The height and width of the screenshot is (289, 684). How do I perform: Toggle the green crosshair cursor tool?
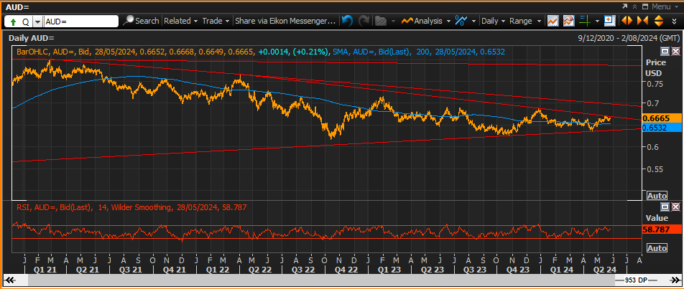(585, 21)
